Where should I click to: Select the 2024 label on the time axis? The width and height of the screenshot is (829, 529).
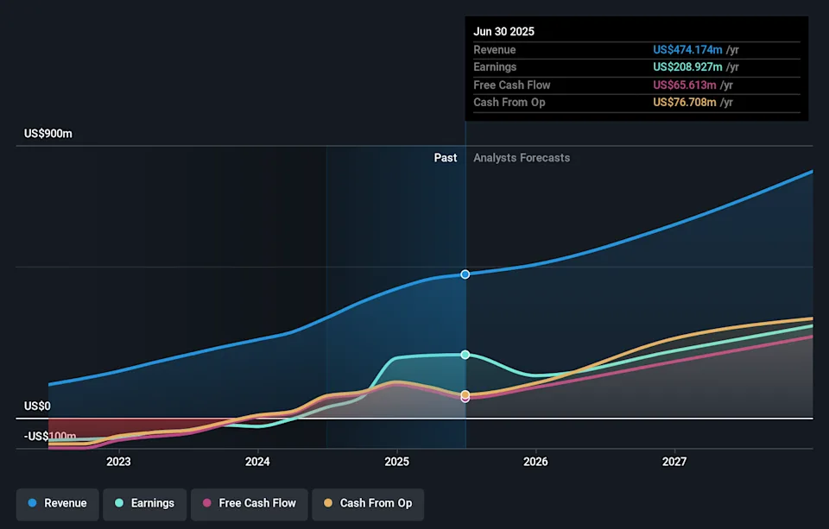[257, 462]
